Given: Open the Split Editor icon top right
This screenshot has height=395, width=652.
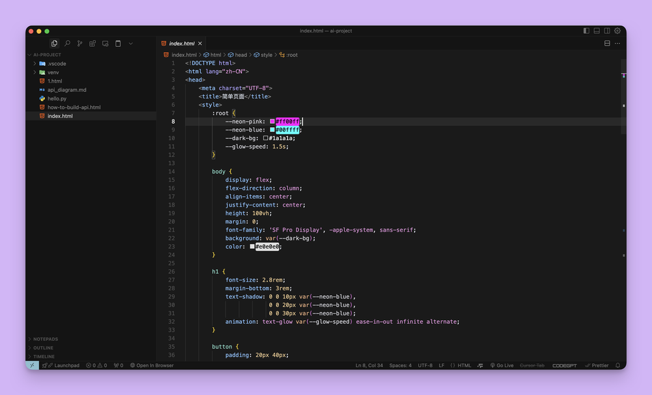Looking at the screenshot, I should point(607,43).
